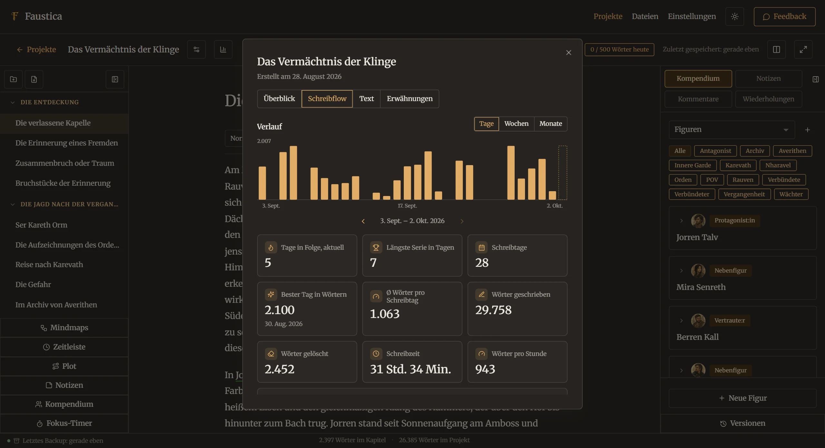The width and height of the screenshot is (825, 448).
Task: Open the Versionen history button
Action: click(x=742, y=423)
